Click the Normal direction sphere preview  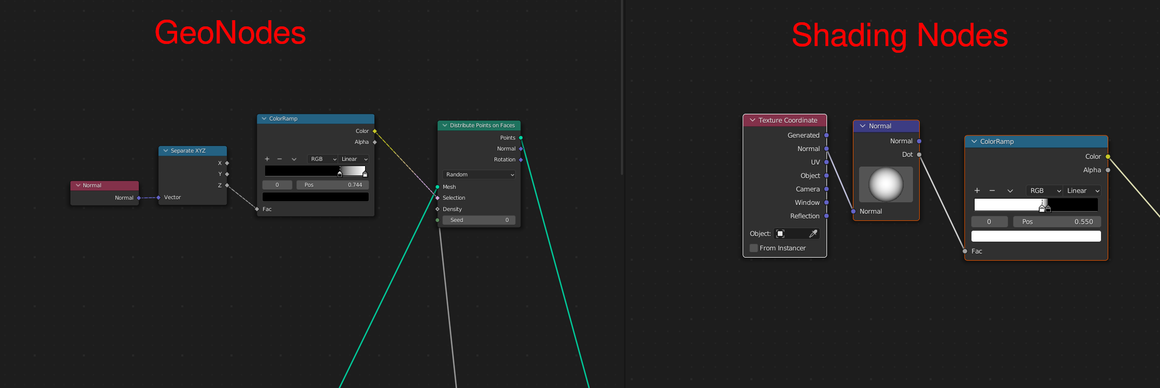point(886,184)
